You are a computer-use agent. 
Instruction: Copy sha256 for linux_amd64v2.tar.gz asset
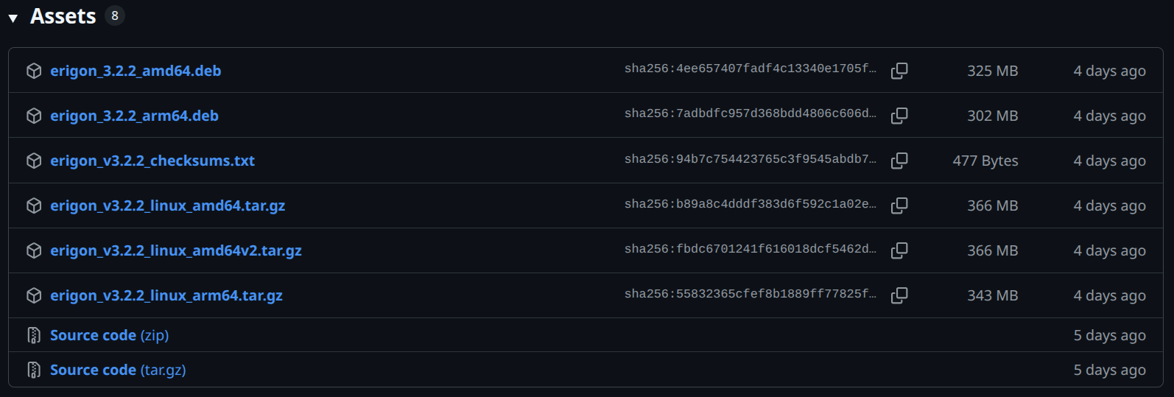[x=899, y=250]
